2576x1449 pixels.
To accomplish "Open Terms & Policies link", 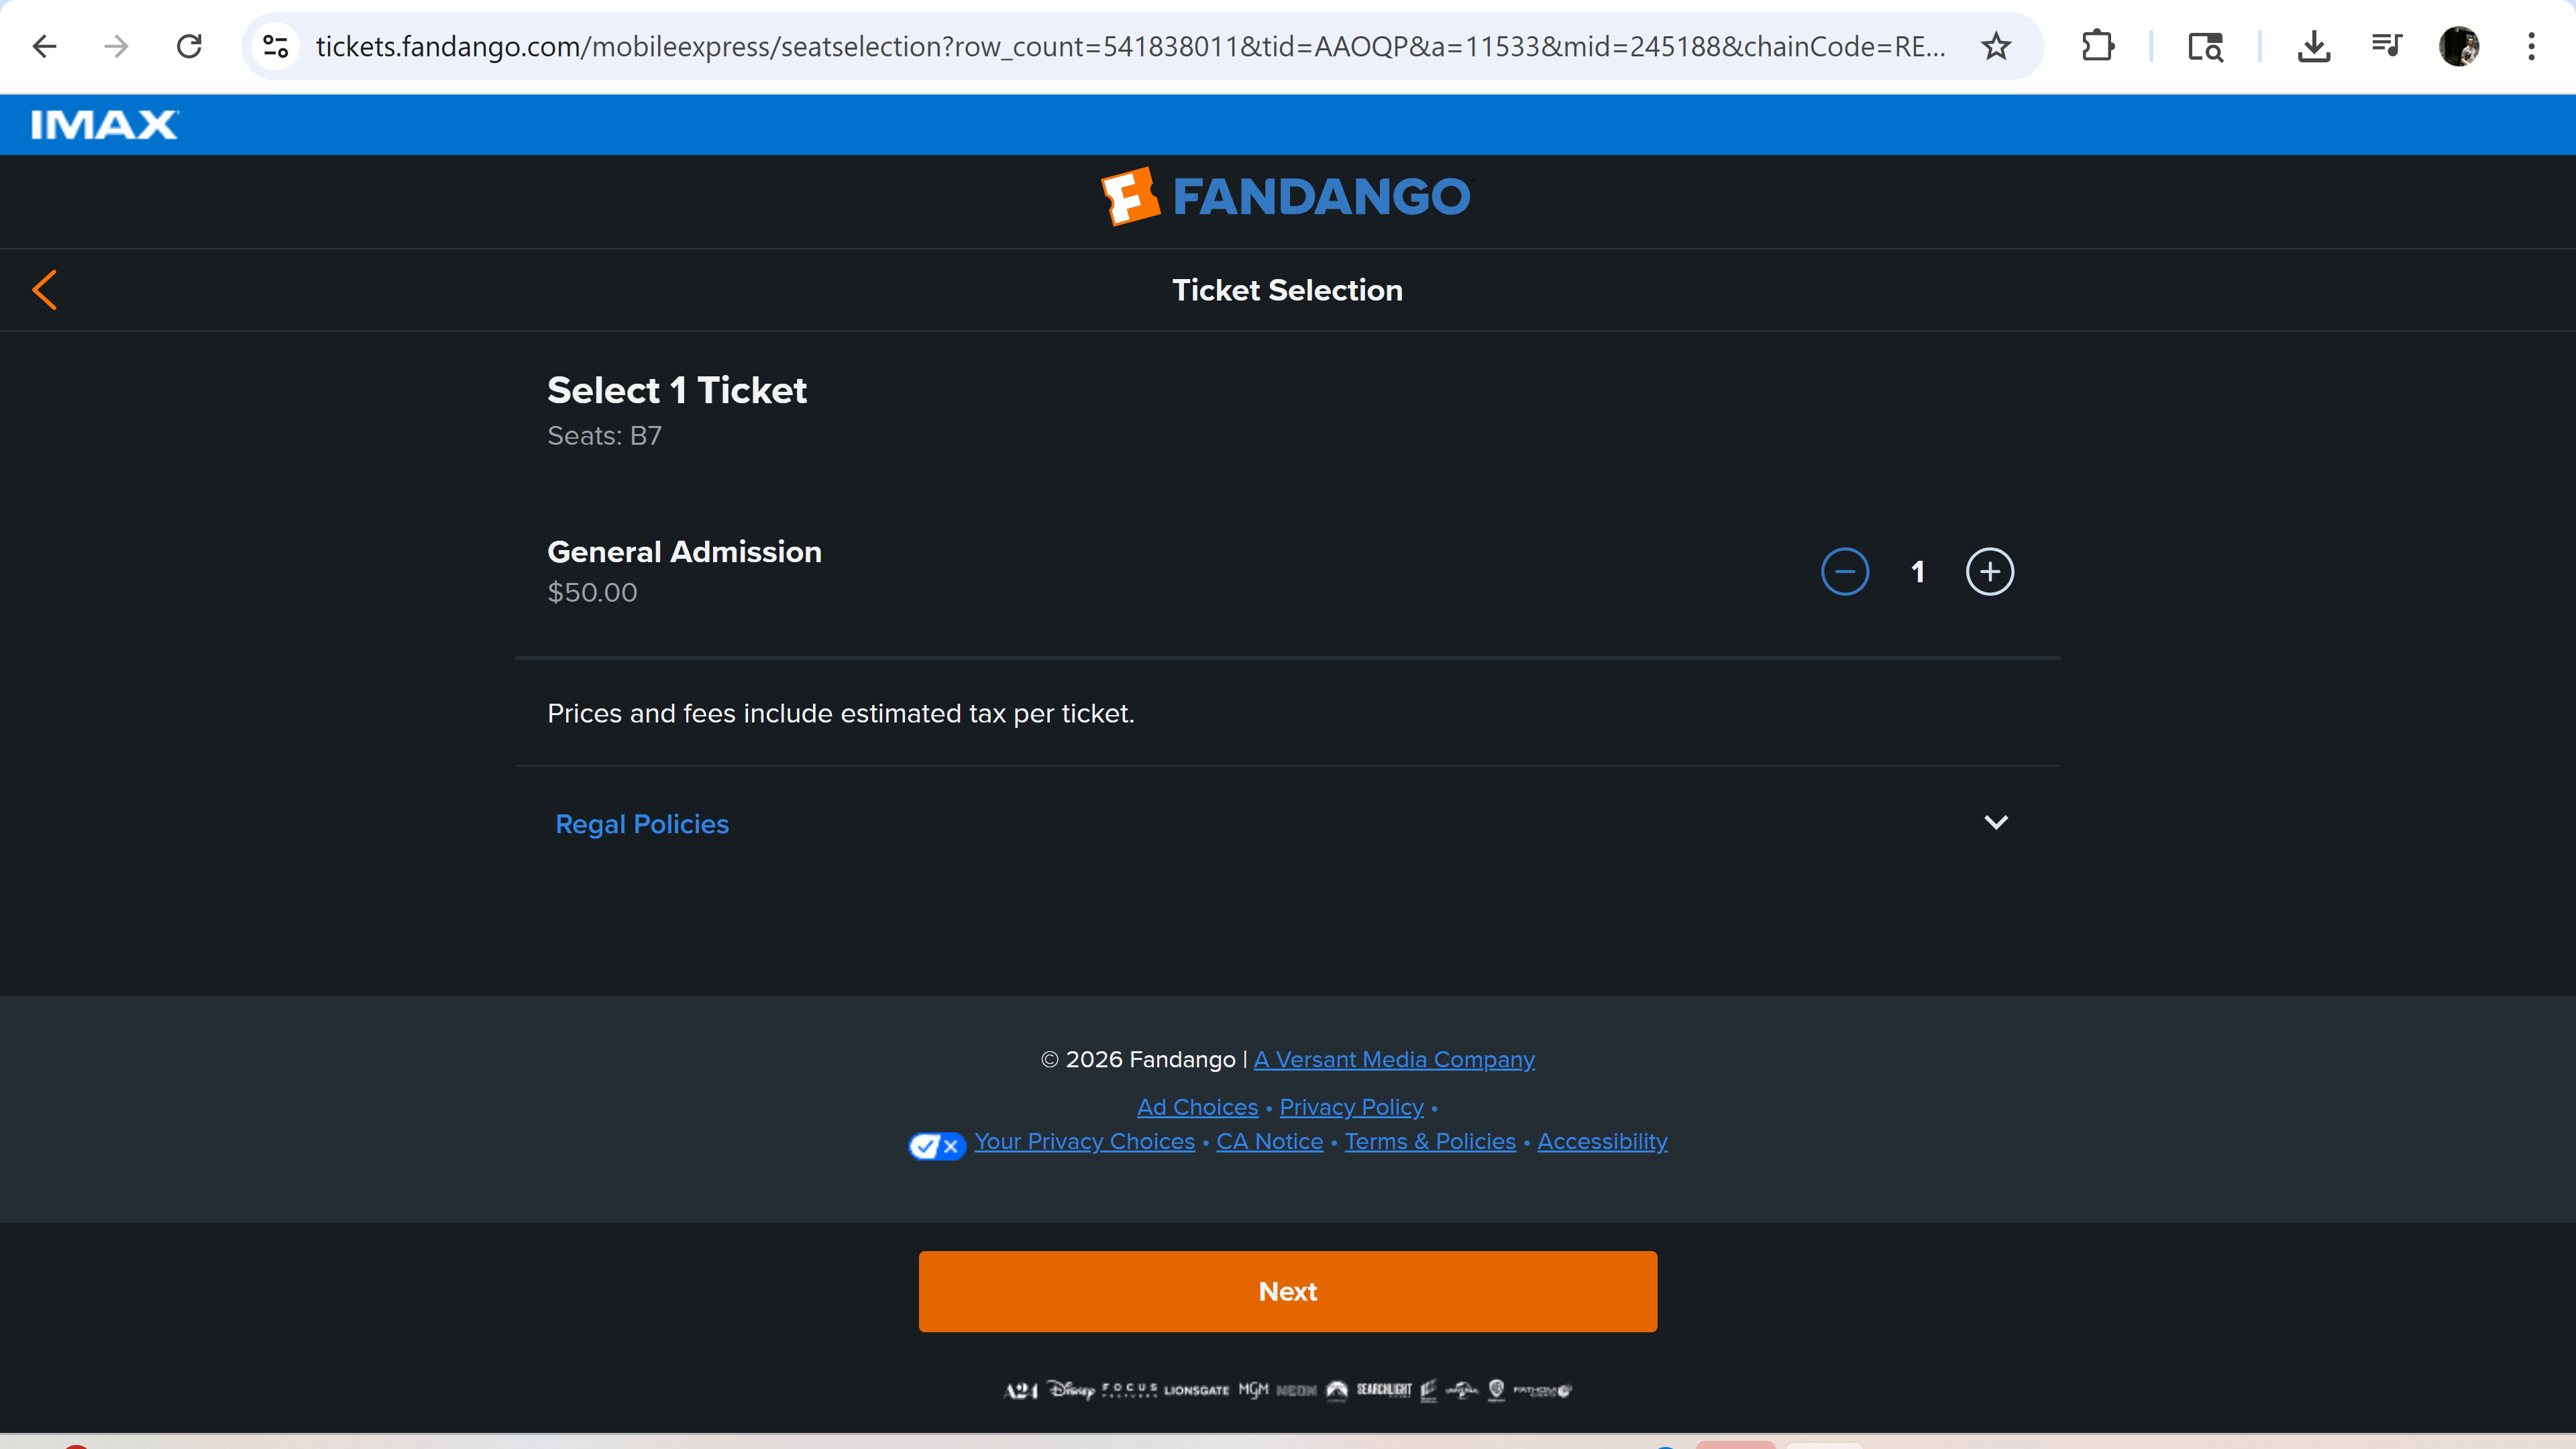I will 1429,1141.
